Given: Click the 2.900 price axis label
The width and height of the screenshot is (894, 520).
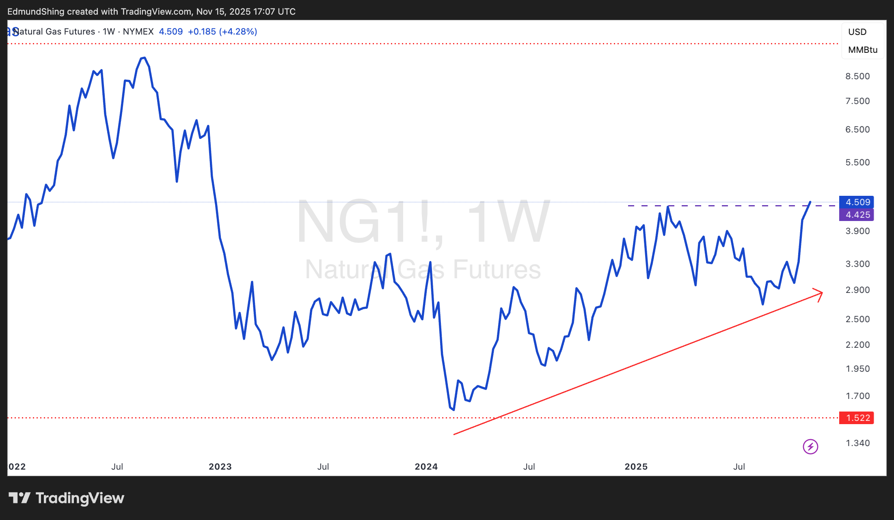Looking at the screenshot, I should coord(857,290).
